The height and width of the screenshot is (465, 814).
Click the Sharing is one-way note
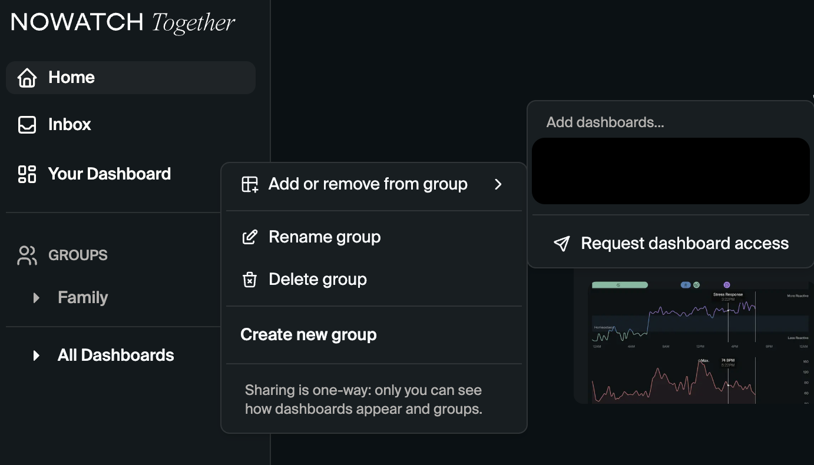363,400
